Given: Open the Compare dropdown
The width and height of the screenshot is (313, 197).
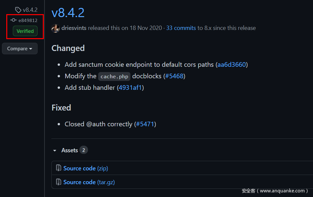Looking at the screenshot, I should pyautogui.click(x=20, y=49).
